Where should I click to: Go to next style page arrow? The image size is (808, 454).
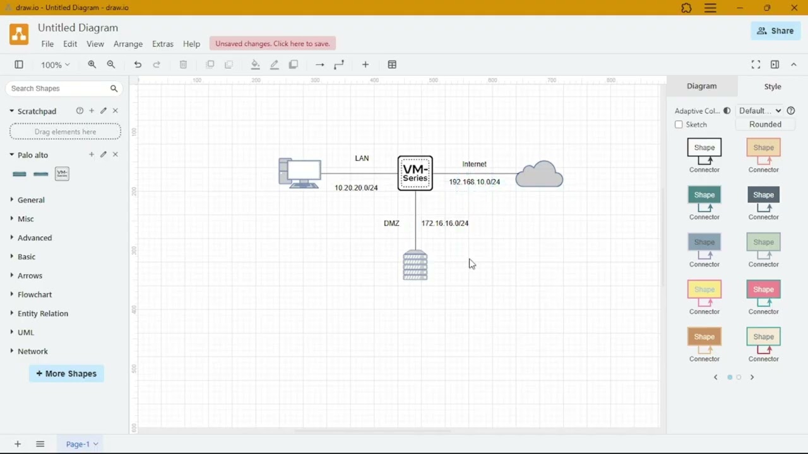tap(752, 377)
